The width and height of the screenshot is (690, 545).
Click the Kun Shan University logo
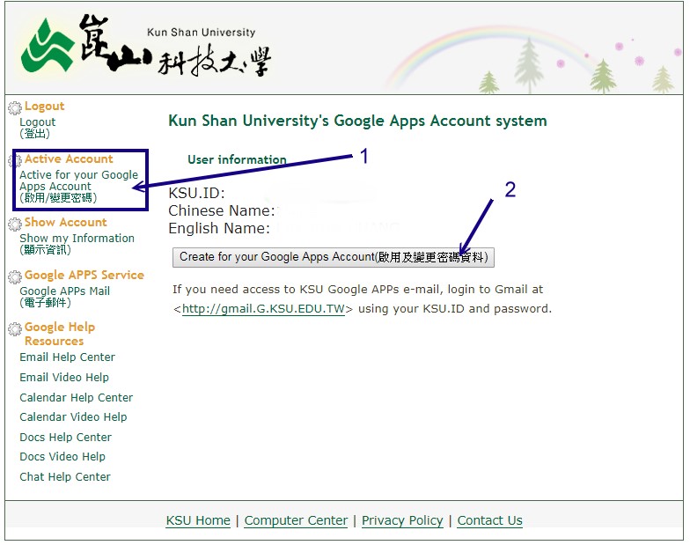[146, 46]
